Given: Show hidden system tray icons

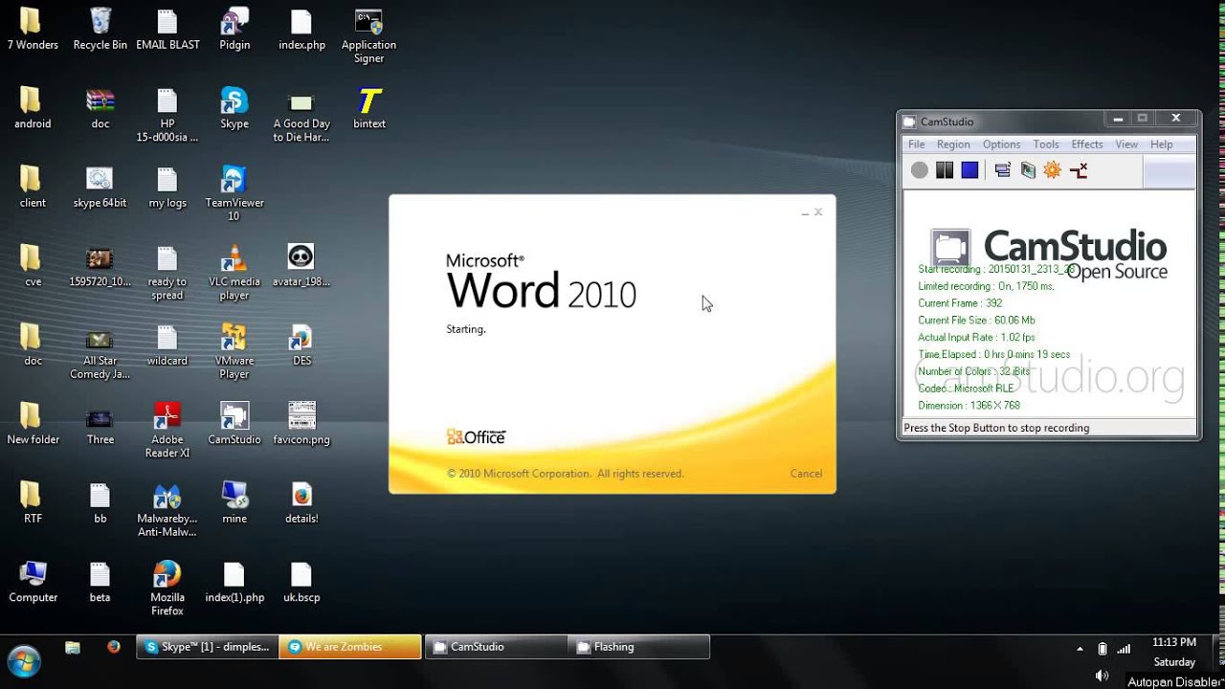Looking at the screenshot, I should coord(1080,648).
